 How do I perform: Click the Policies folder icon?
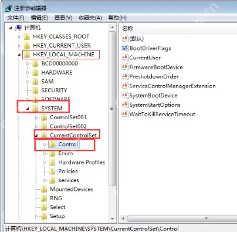click(x=52, y=172)
